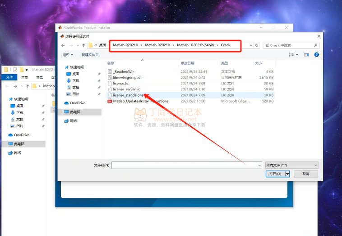Select 桌面 in background Explorer sidebar
This screenshot has width=342, height=236.
click(x=17, y=106)
